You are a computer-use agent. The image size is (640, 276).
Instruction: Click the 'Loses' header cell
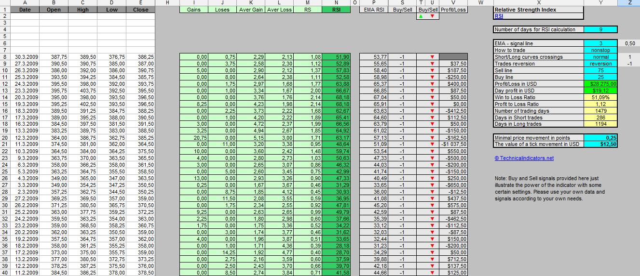[x=222, y=10]
